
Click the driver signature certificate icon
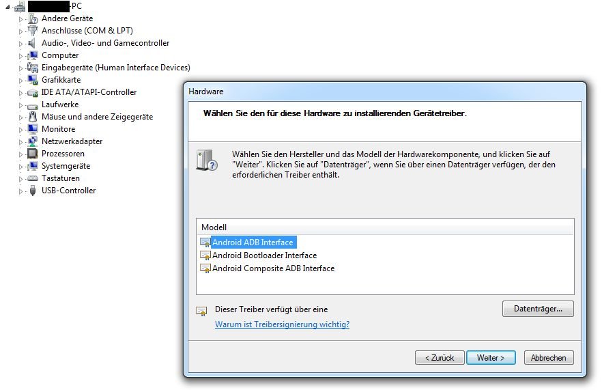[201, 311]
